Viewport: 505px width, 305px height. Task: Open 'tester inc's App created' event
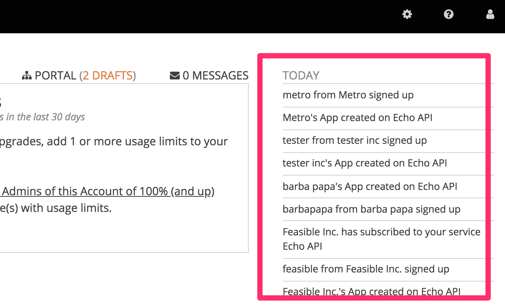pos(365,163)
